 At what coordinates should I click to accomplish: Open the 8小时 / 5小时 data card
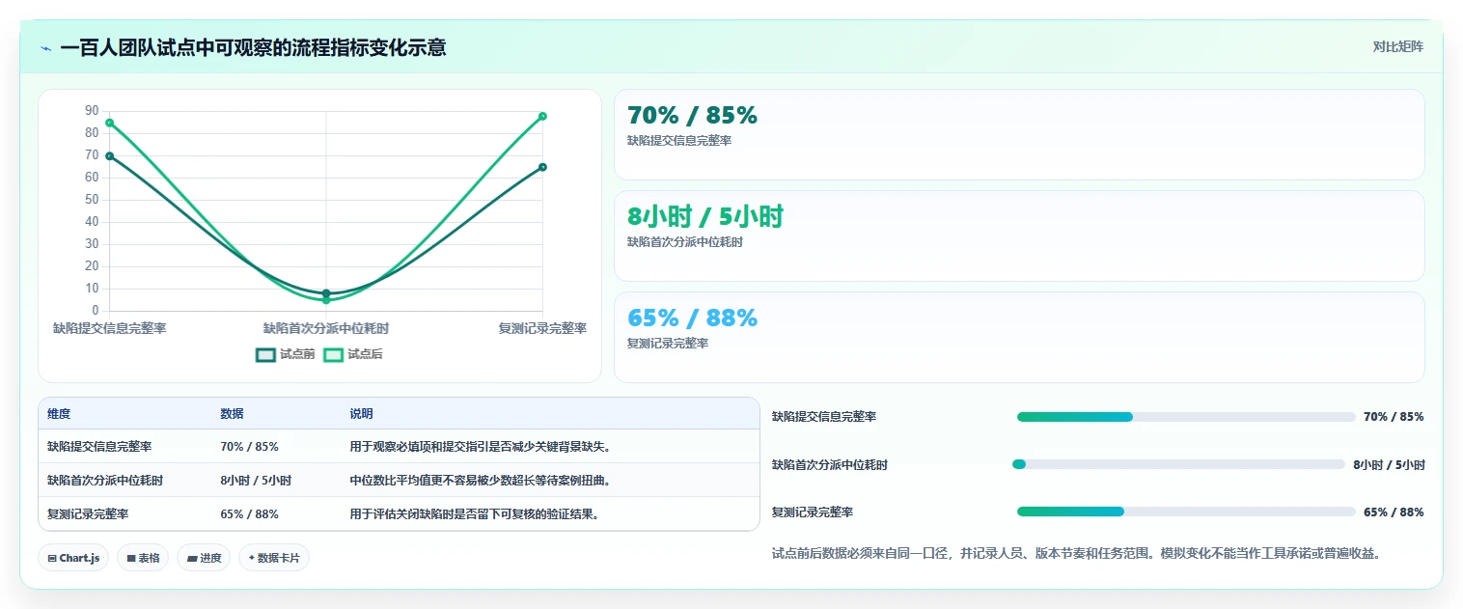(1019, 235)
